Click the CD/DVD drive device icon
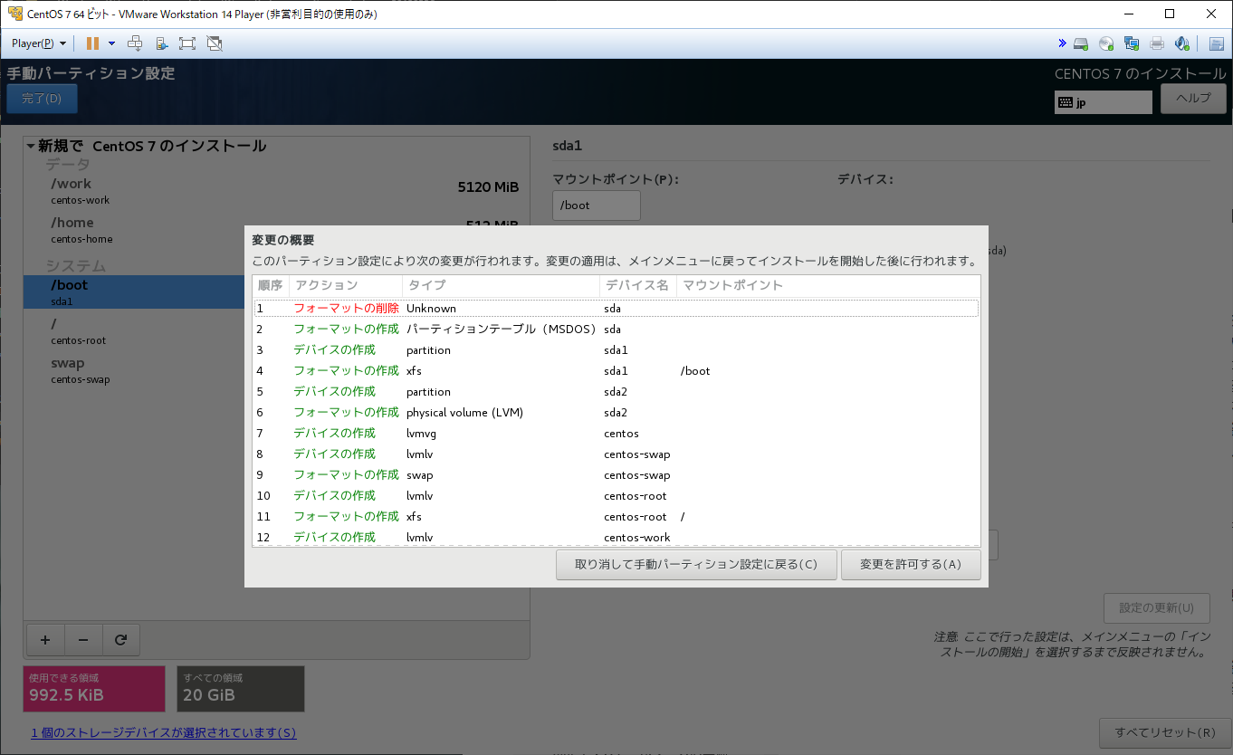This screenshot has width=1233, height=755. point(1106,43)
